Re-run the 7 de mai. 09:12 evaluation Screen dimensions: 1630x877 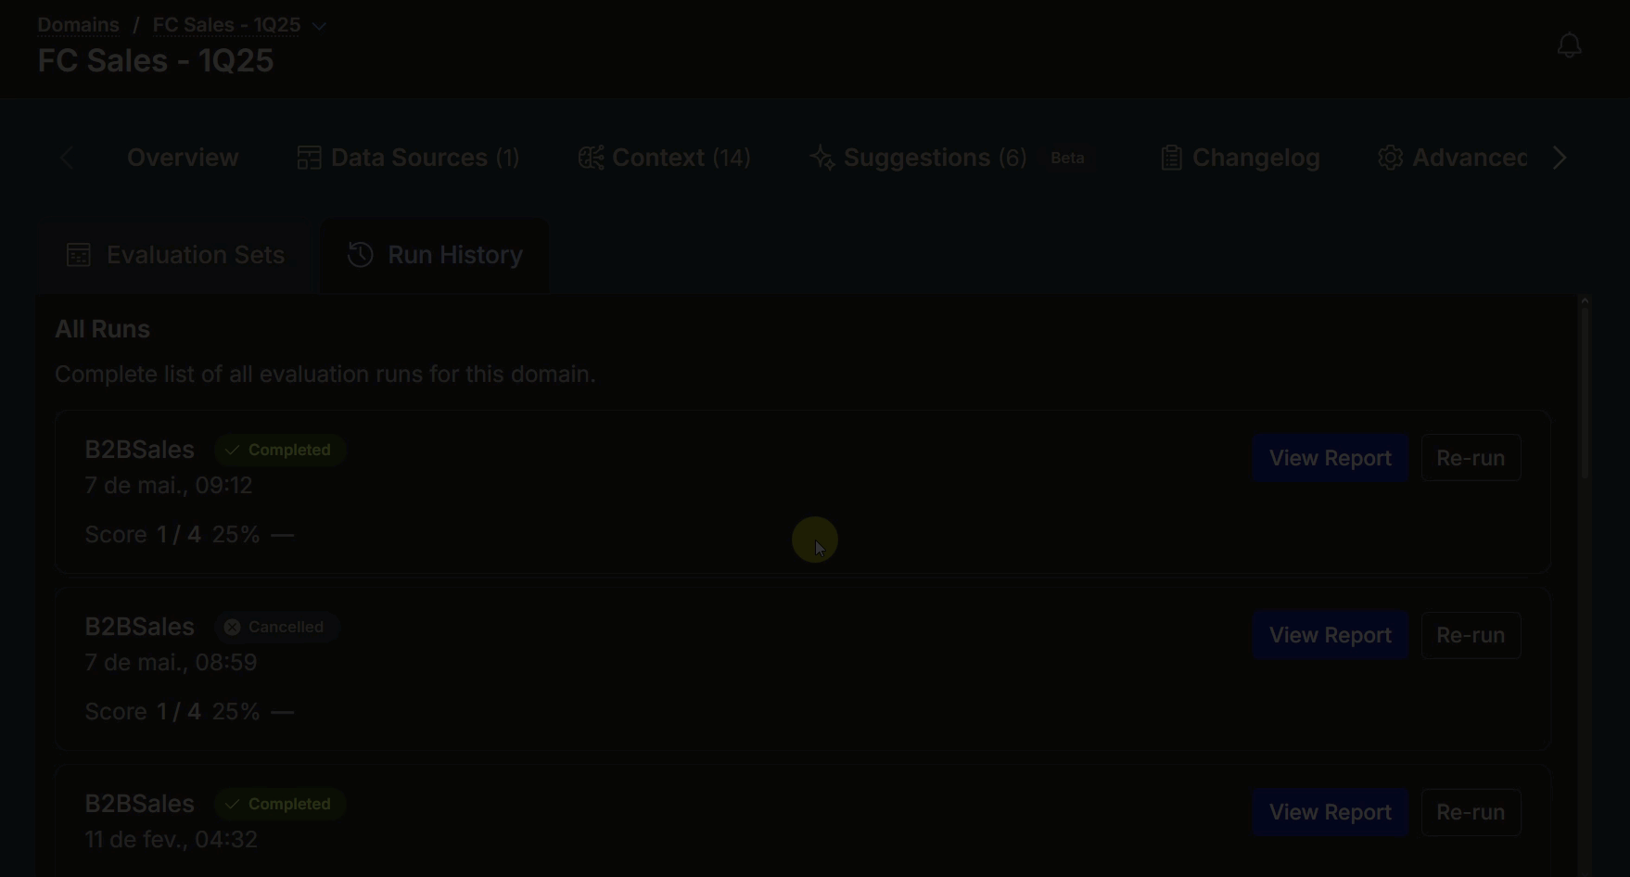[x=1471, y=458]
